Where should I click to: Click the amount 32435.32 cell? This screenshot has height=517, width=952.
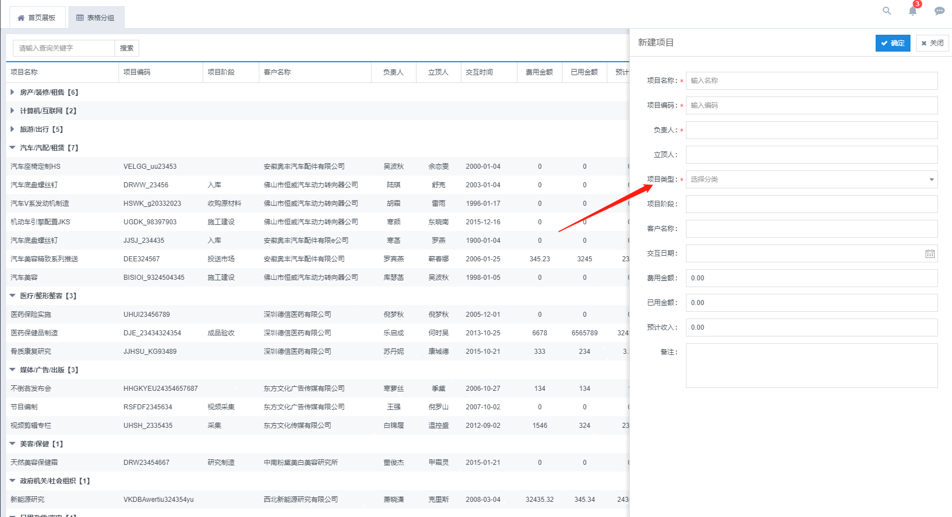pos(539,500)
